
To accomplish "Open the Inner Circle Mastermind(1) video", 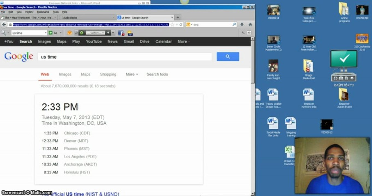I will tap(273, 43).
